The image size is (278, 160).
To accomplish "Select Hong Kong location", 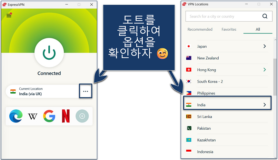I will click(227, 70).
